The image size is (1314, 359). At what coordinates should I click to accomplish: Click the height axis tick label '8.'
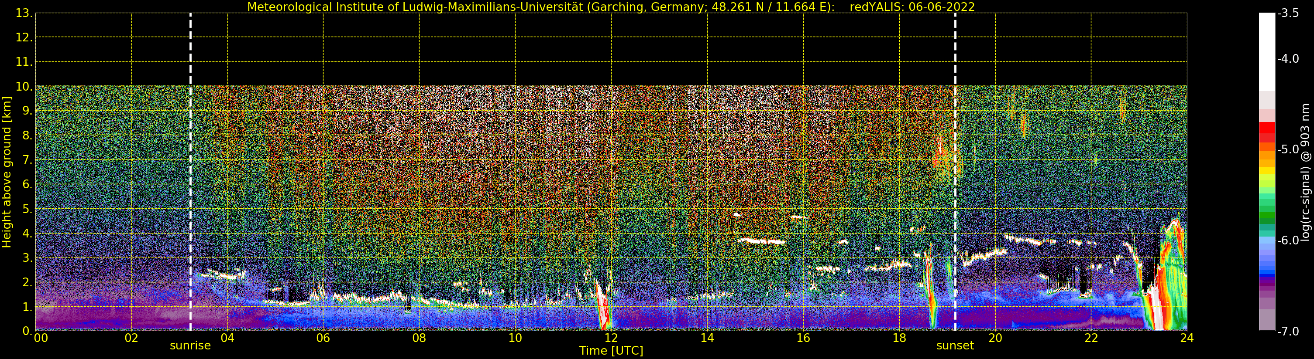(x=28, y=135)
